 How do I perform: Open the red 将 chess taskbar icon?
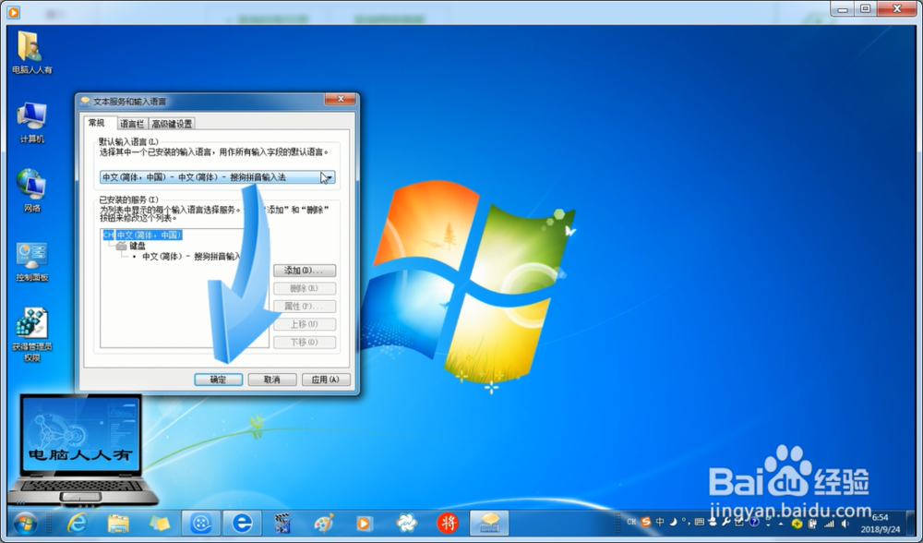pos(448,523)
